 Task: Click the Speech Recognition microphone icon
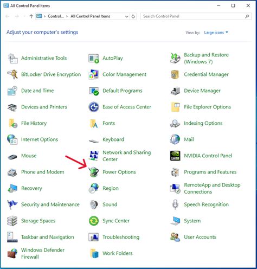(x=175, y=204)
